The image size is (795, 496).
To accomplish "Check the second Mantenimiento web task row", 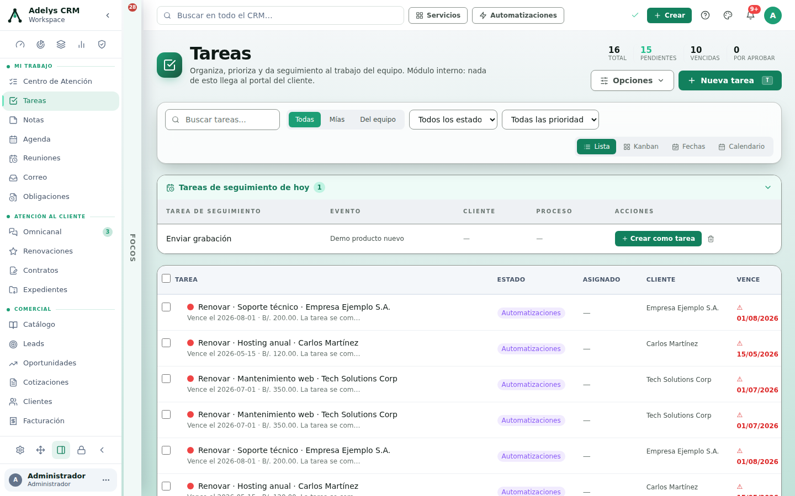I will point(166,414).
